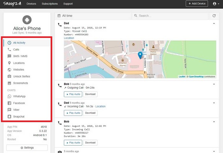This screenshot has height=153, width=223.
Task: Open the user account dropdown
Action: [x=216, y=4]
